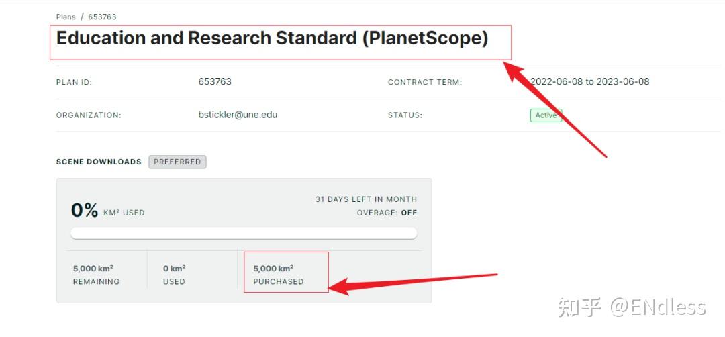Click the 0% KM² USED figure
This screenshot has height=337, width=725.
pos(107,211)
